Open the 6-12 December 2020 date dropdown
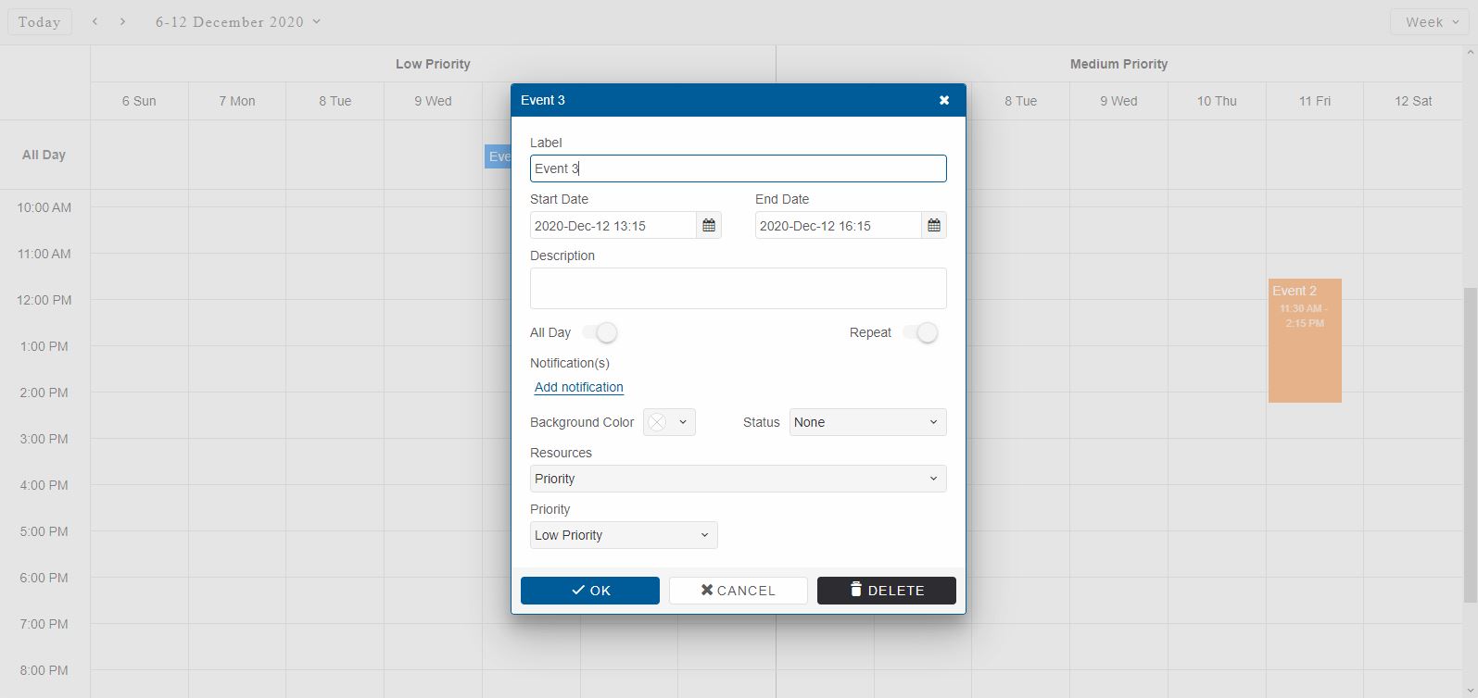The height and width of the screenshot is (698, 1478). tap(238, 21)
